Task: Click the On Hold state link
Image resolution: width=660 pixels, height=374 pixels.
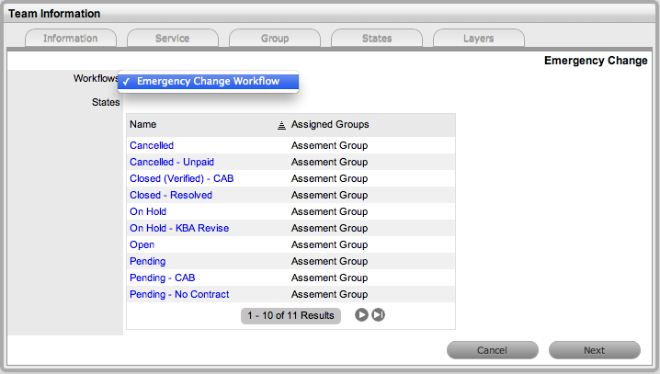Action: coord(148,211)
